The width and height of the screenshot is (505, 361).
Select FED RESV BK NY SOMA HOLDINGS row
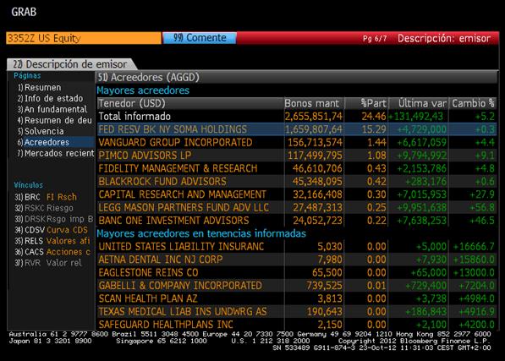296,129
